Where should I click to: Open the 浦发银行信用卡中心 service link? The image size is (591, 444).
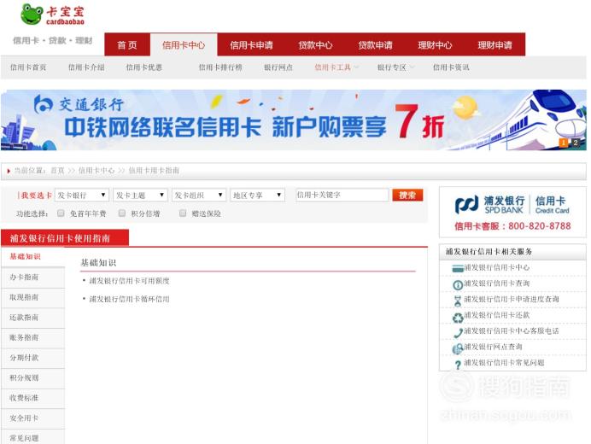pyautogui.click(x=497, y=267)
